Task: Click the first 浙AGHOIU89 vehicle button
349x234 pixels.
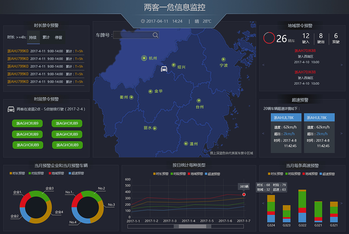Action: (x=27, y=123)
